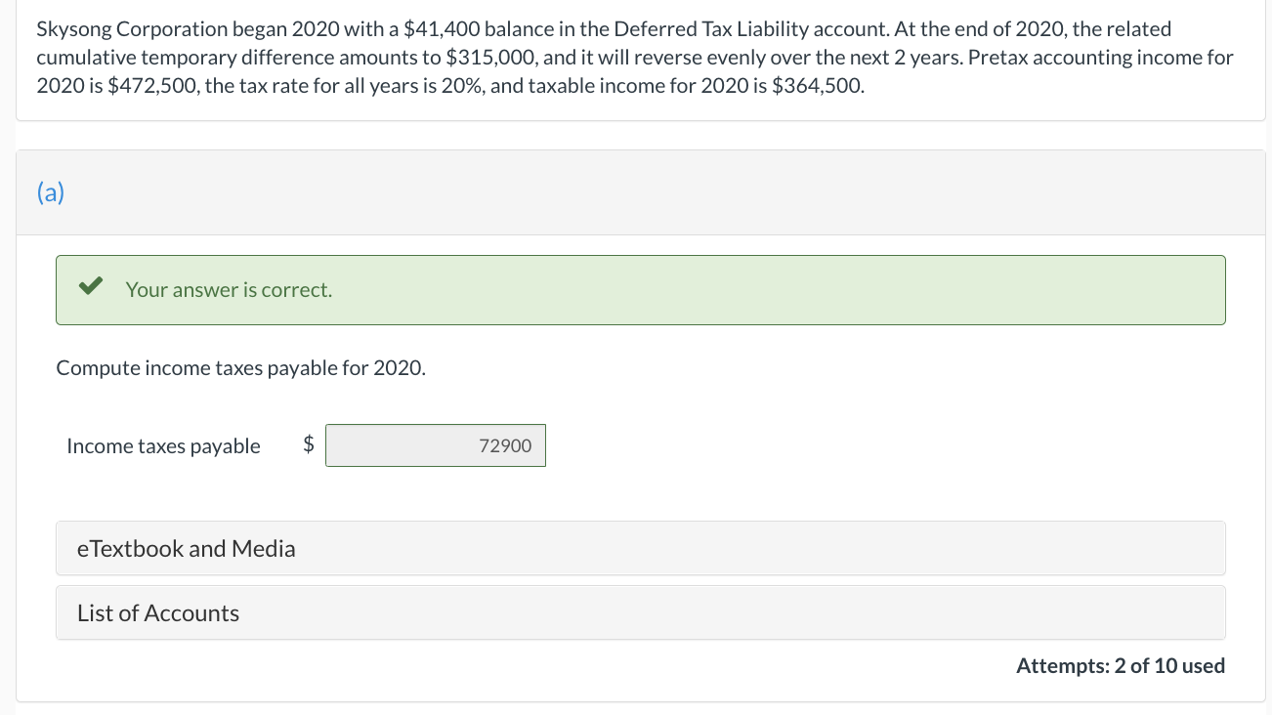Select the check mark beside the feedback message
The image size is (1272, 715).
point(90,287)
